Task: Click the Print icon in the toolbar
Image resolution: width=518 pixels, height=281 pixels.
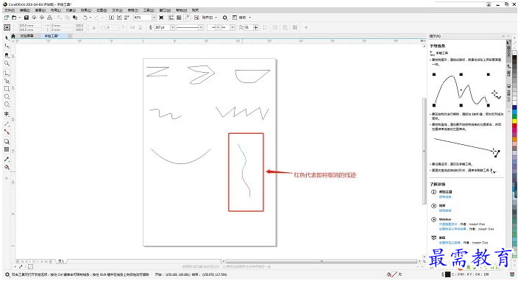Action: [49, 18]
